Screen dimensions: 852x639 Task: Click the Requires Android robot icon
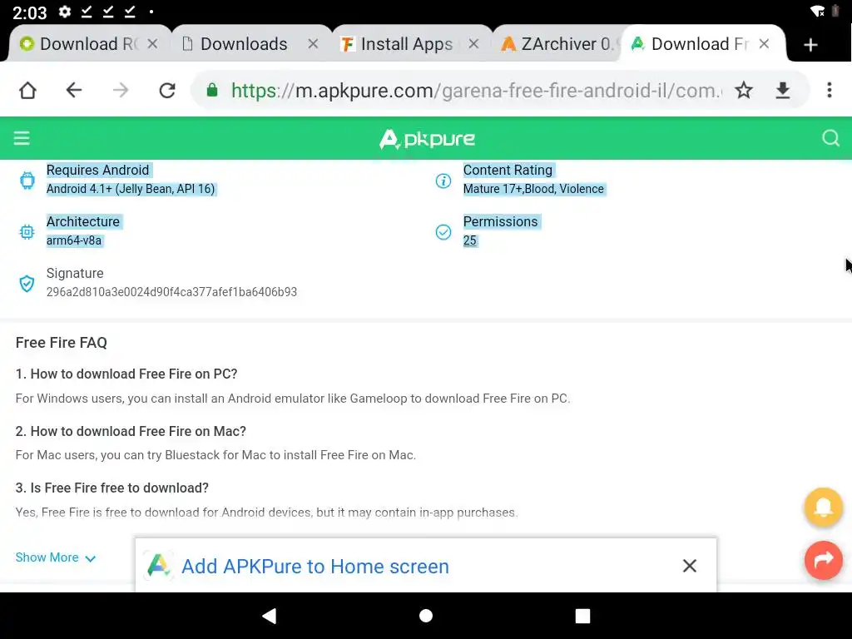click(x=27, y=180)
